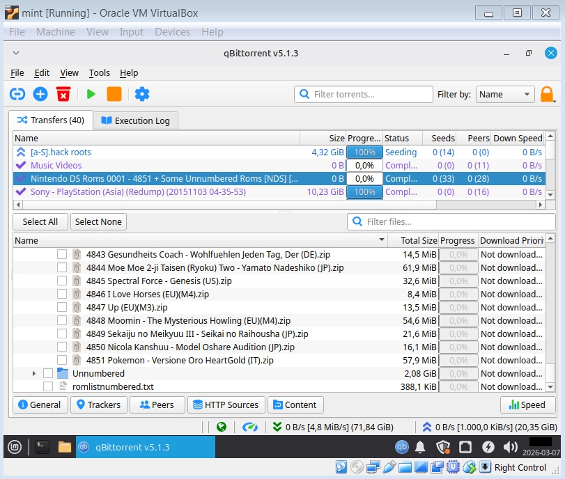Screen dimensions: 565x479
Task: Click the qBittorrent system tray icon
Action: coord(402,447)
